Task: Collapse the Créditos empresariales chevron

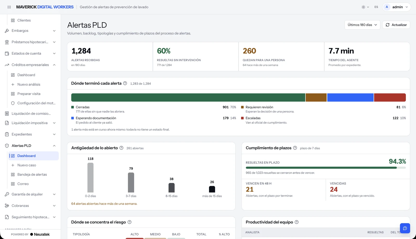Action: [54, 65]
